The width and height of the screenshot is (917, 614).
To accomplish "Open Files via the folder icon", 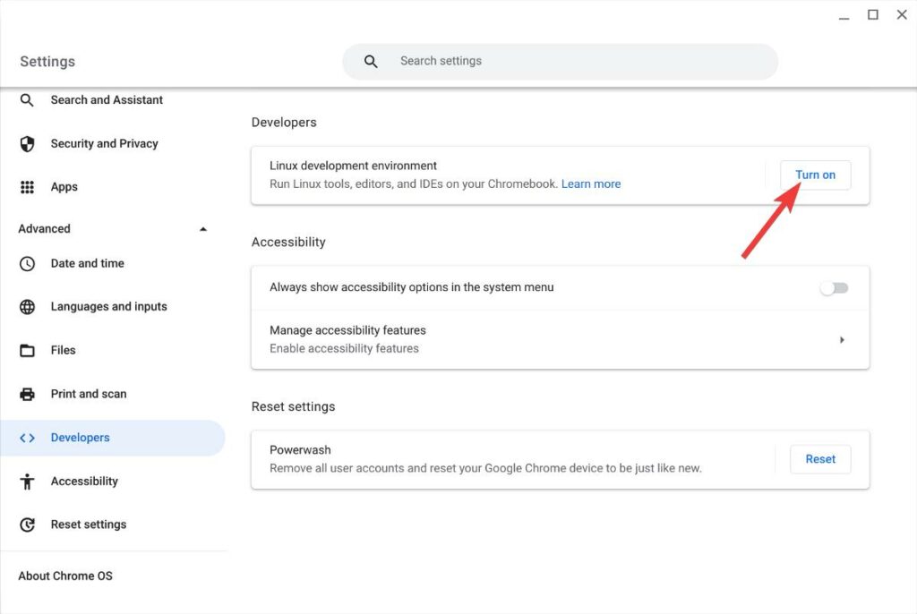I will click(x=27, y=350).
